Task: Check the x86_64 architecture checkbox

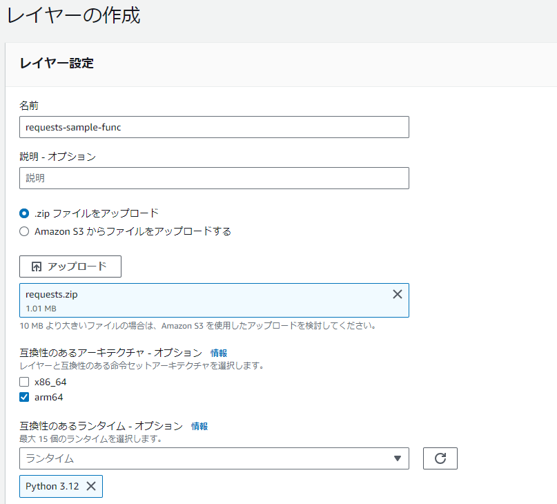Action: coord(24,382)
